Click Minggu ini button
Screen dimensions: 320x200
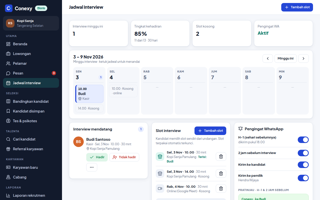(x=285, y=58)
